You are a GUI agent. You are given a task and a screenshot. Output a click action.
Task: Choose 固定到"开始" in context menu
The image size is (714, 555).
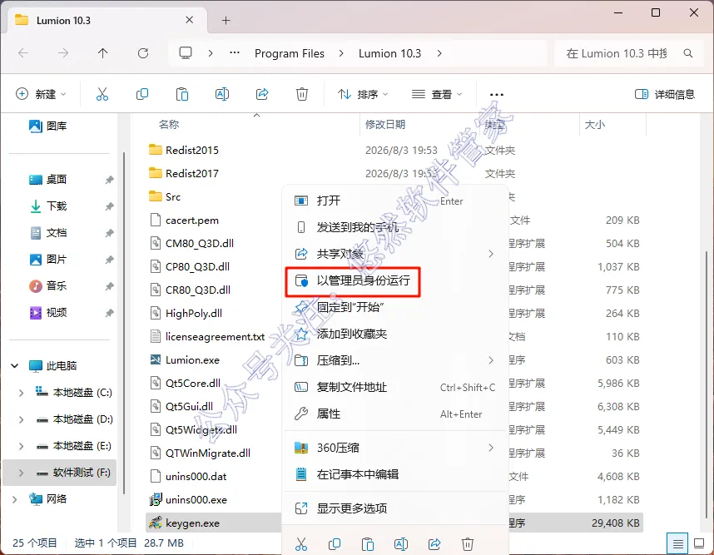(x=394, y=307)
